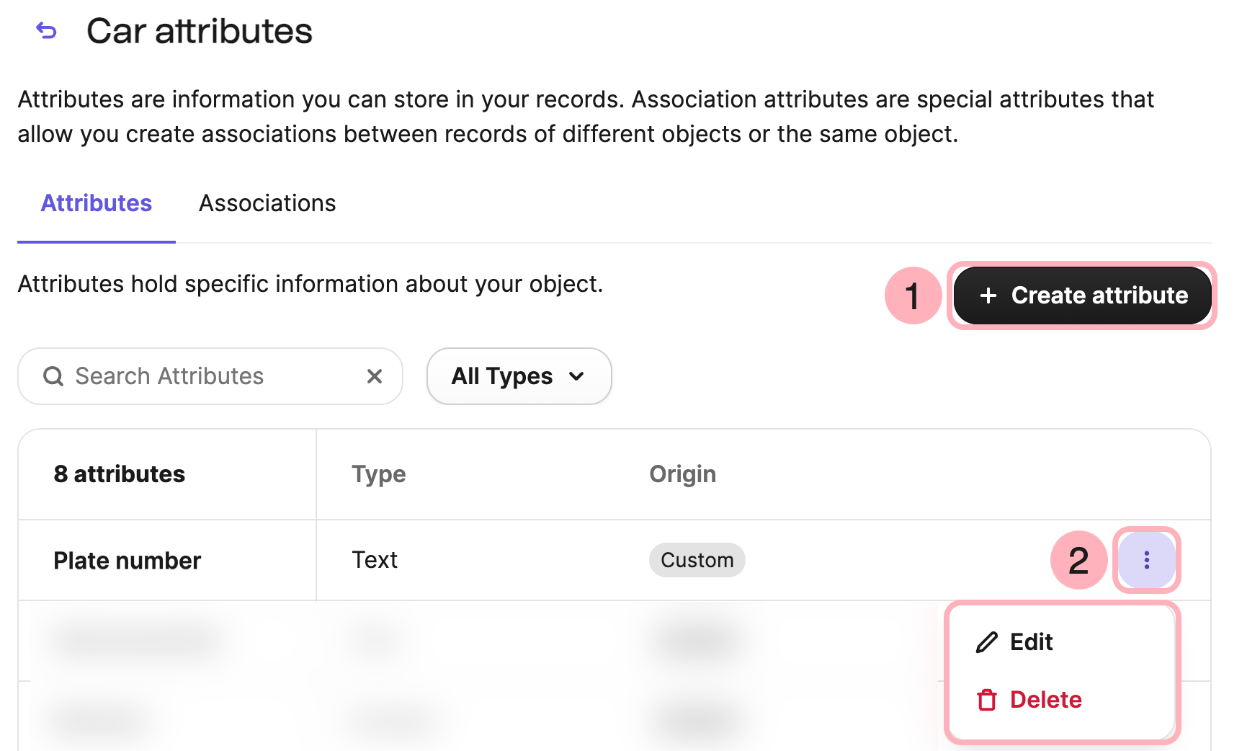Click the chevron on the All Types filter

click(576, 376)
